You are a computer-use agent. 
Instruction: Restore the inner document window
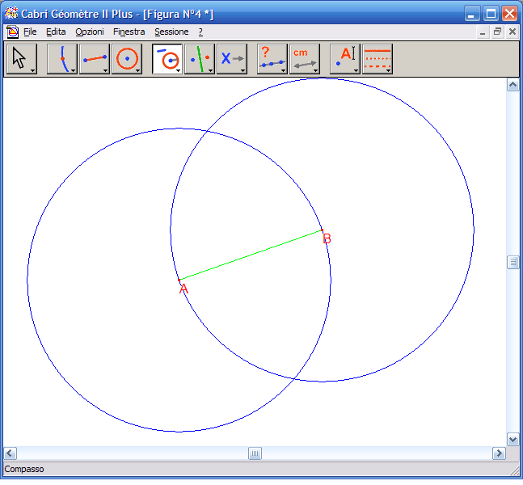(497, 32)
